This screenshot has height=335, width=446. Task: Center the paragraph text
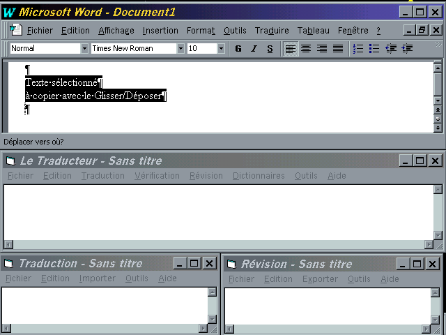[x=306, y=49]
